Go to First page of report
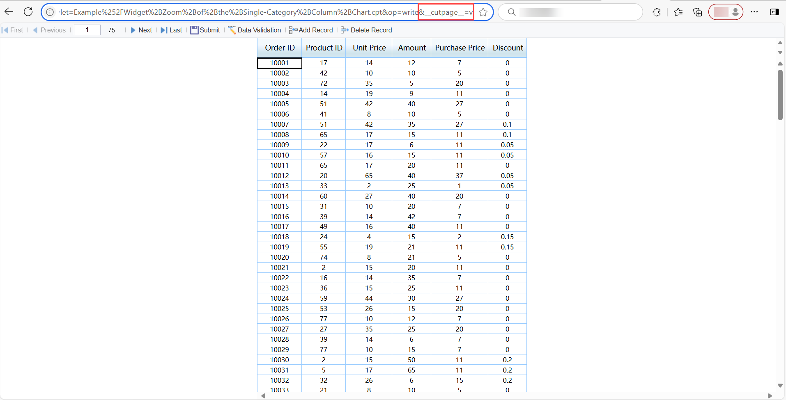The height and width of the screenshot is (400, 786). click(13, 30)
